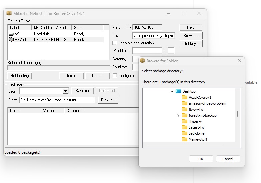
Task: Click the Net booting button
Action: 20,76
